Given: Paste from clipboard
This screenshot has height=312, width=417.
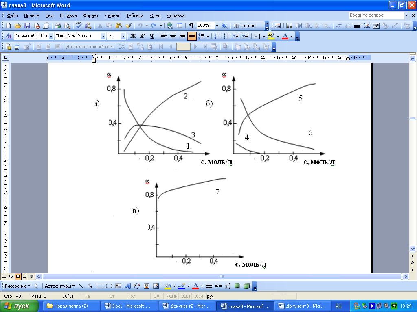Looking at the screenshot, I should (x=119, y=26).
